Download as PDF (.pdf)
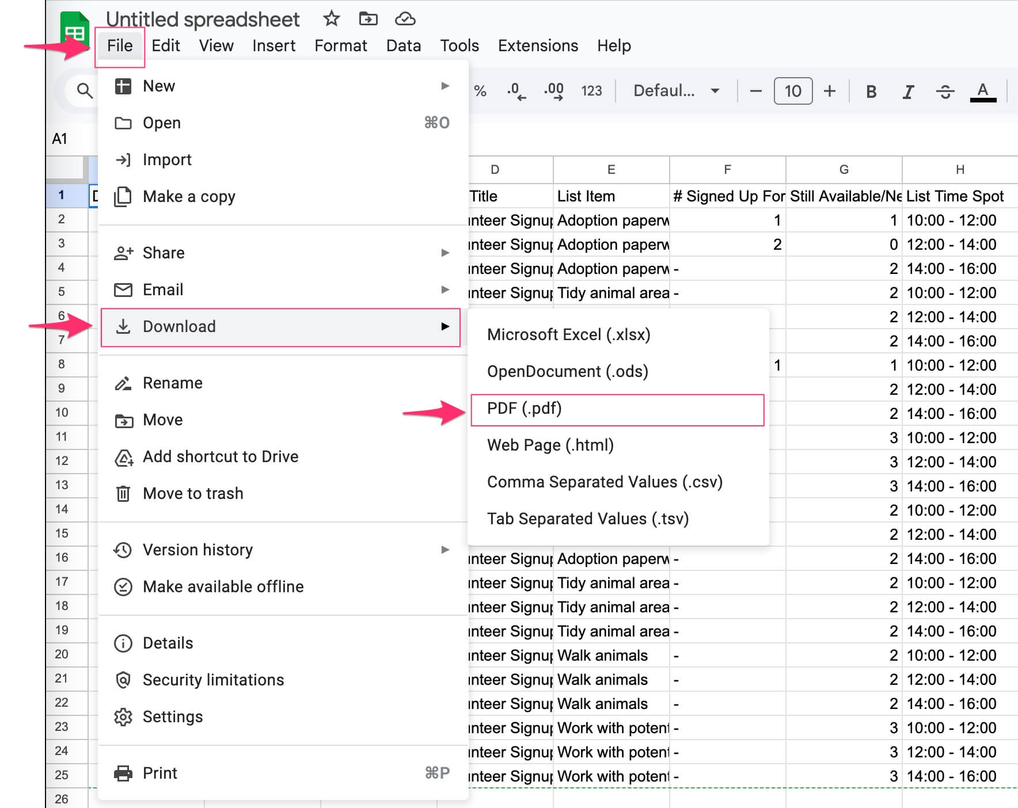 click(618, 410)
